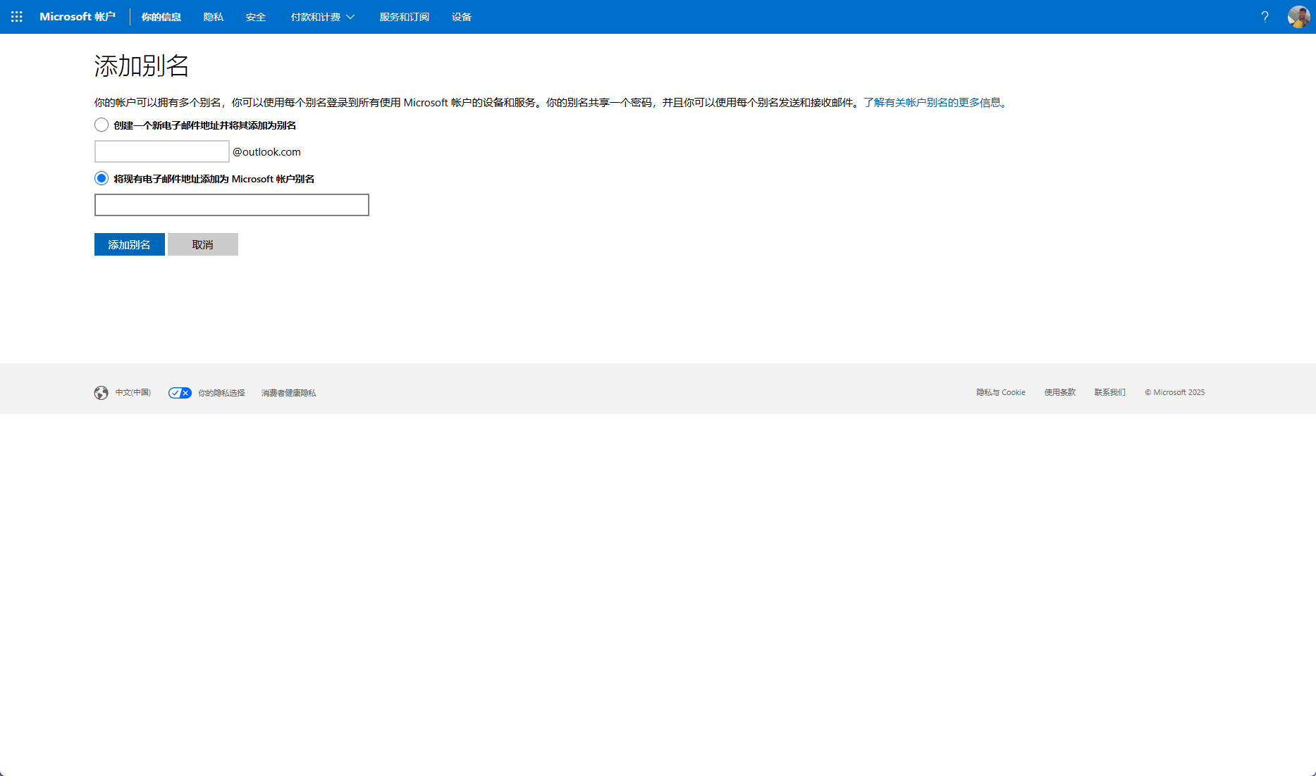The width and height of the screenshot is (1316, 776).
Task: Open the 隐私与 Cookie footer link
Action: click(x=1000, y=392)
